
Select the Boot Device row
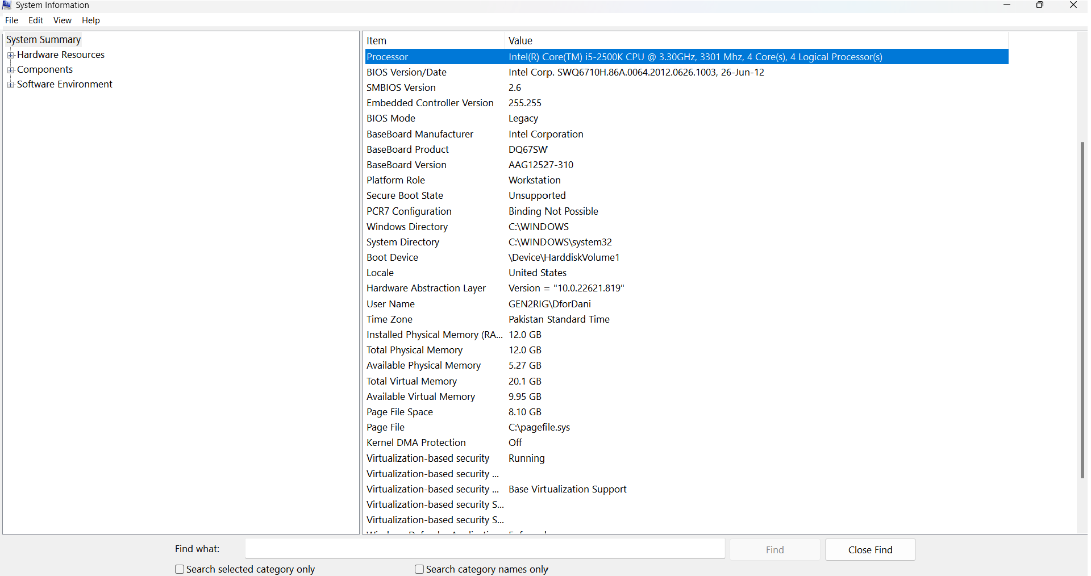[686, 257]
